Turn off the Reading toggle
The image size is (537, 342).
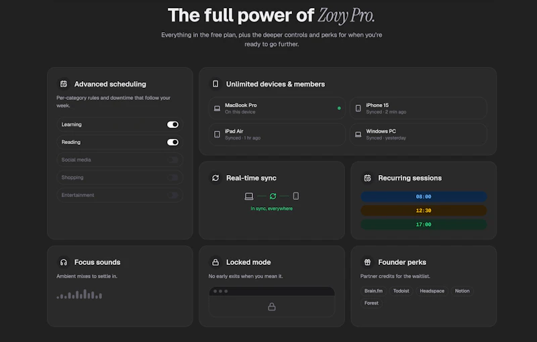(x=173, y=142)
